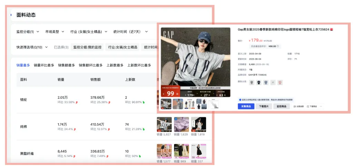Click the 2.05万 sales value
The width and height of the screenshot is (353, 167).
coord(63,97)
